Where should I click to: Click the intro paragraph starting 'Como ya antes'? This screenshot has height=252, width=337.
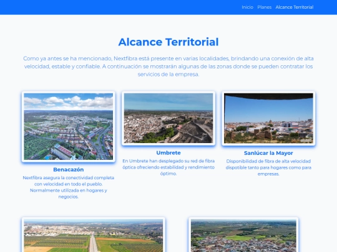(168, 67)
